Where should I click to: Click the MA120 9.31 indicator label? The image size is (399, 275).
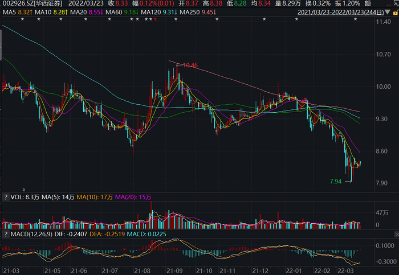click(159, 12)
